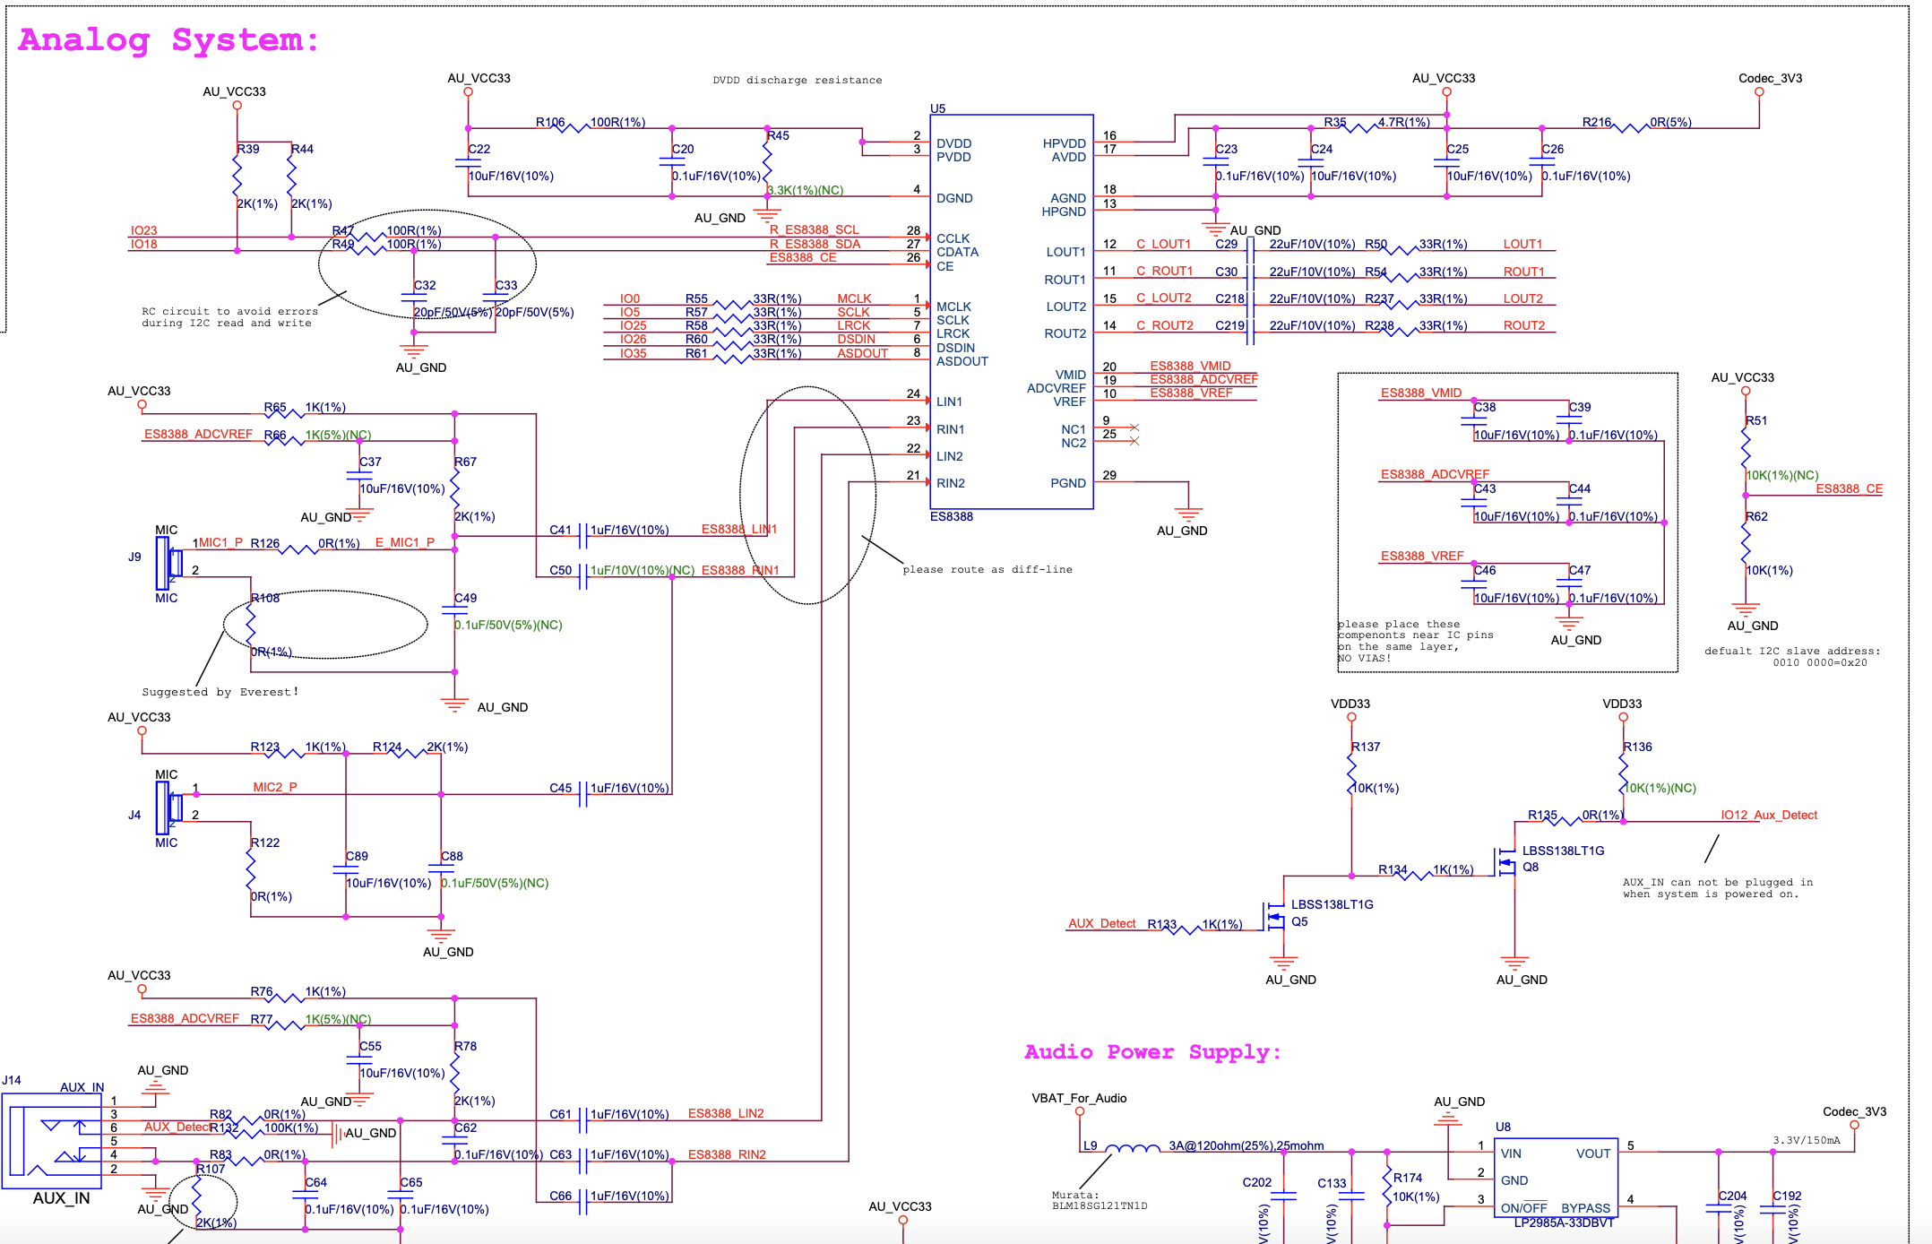
Task: Click the R216 0R(5%) resistor label
Action: (1636, 122)
